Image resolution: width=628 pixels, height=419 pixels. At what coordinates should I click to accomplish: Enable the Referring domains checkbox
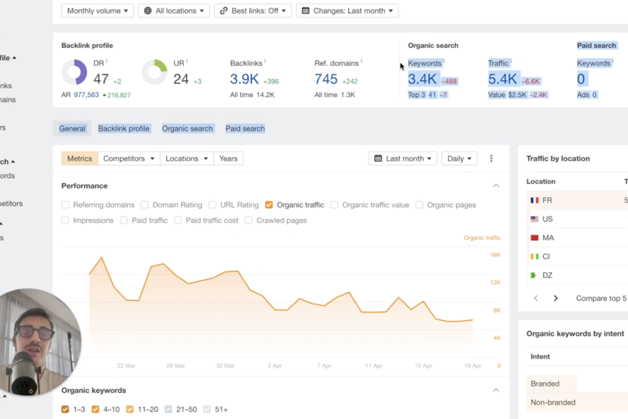coord(65,205)
